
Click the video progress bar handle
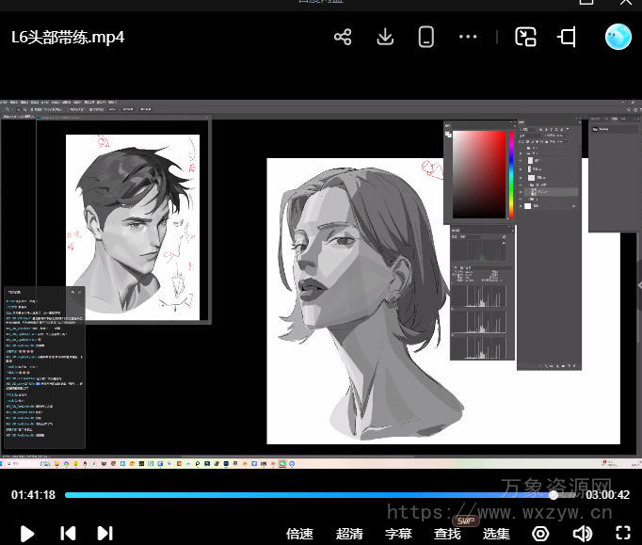pos(554,494)
